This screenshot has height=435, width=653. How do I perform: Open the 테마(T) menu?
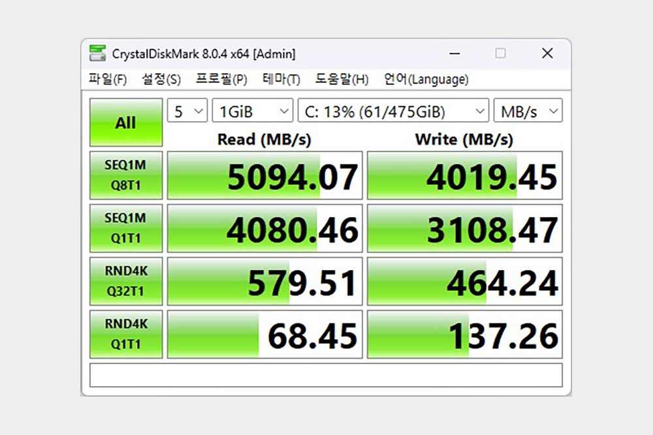pyautogui.click(x=281, y=79)
